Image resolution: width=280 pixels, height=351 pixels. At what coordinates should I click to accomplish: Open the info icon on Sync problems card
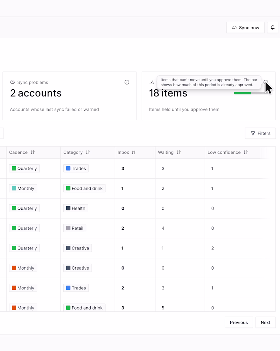tap(127, 82)
